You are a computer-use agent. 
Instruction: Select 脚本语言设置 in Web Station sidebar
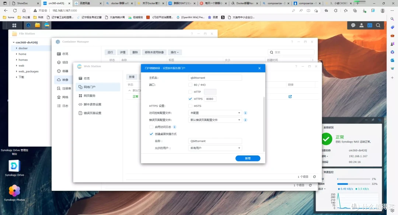[x=98, y=104]
